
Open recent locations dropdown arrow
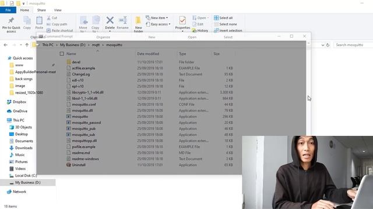(21, 45)
